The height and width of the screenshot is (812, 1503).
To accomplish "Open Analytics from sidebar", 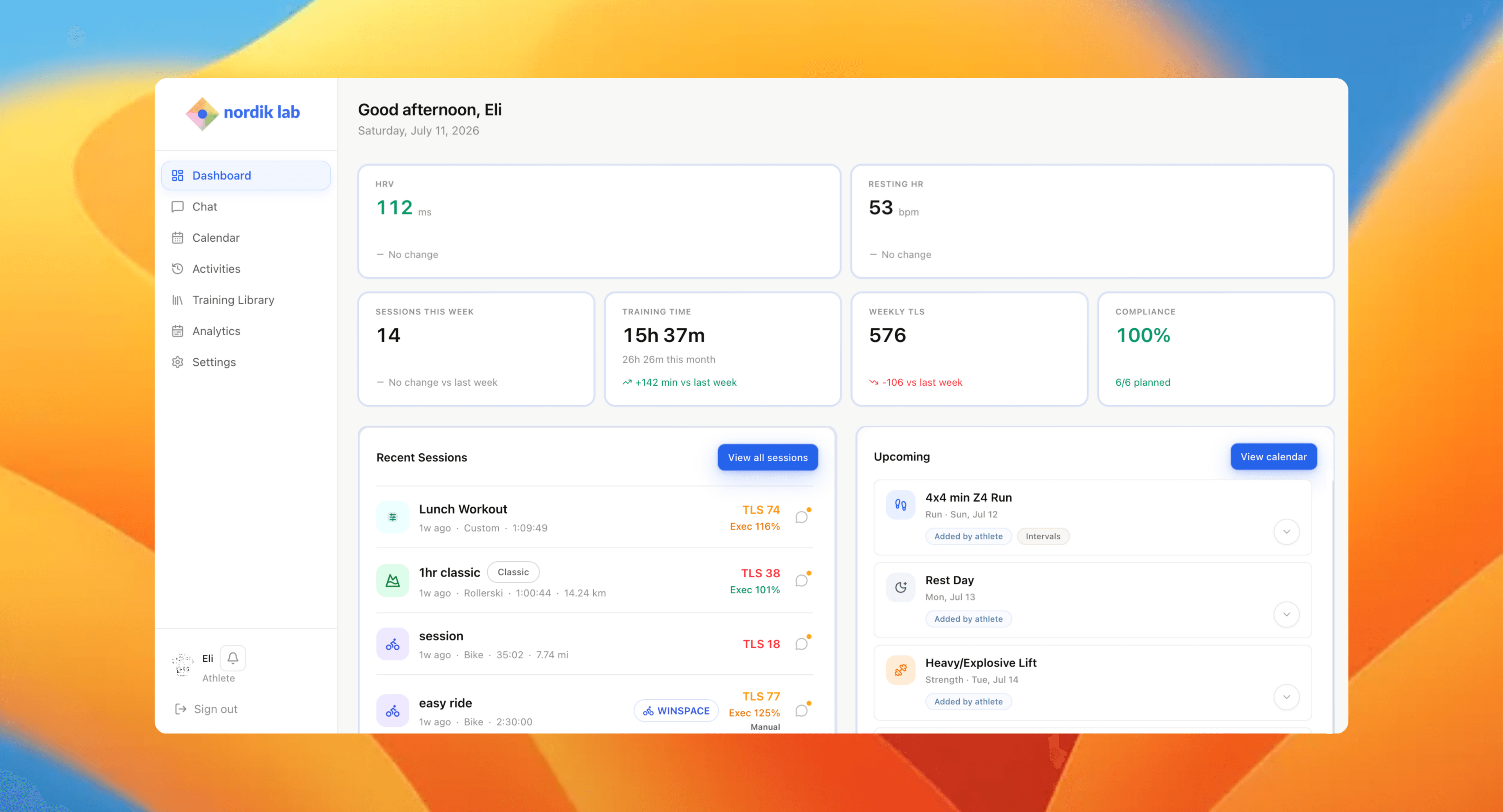I will tap(246, 331).
